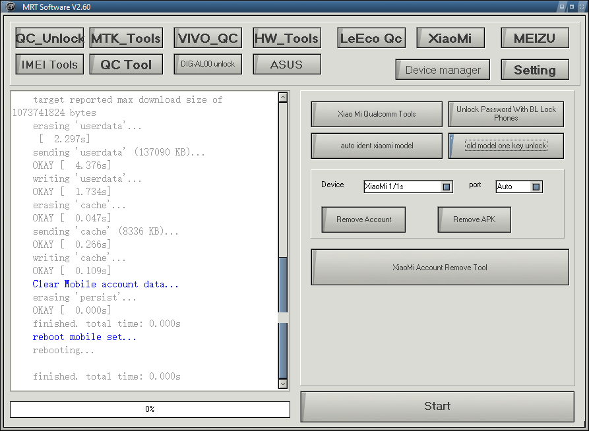589x431 pixels.
Task: Open IMEI Tools
Action: coord(49,64)
